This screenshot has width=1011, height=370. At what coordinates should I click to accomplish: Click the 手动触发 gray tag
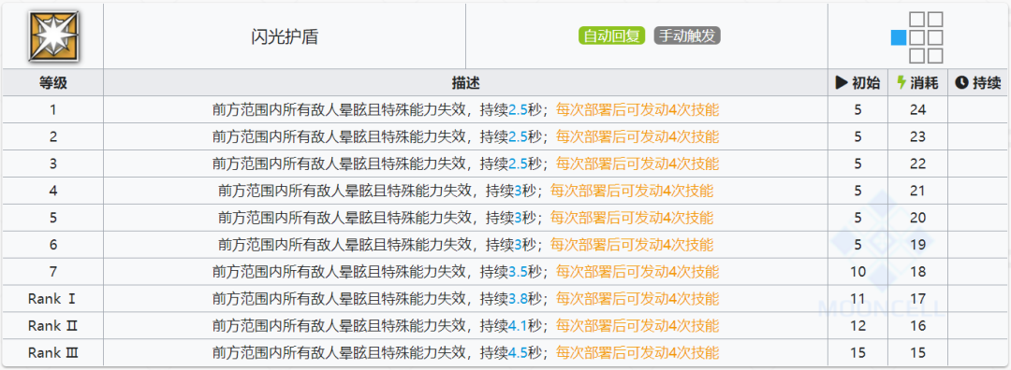(x=687, y=36)
